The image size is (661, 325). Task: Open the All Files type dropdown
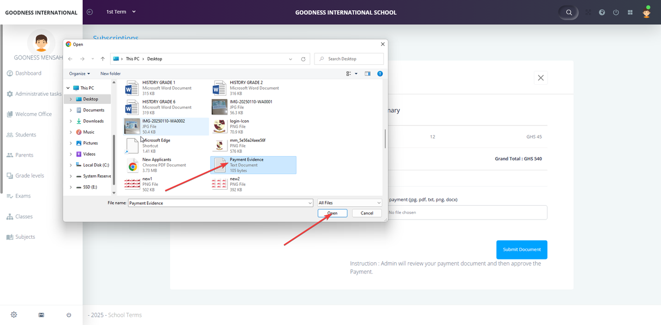349,203
